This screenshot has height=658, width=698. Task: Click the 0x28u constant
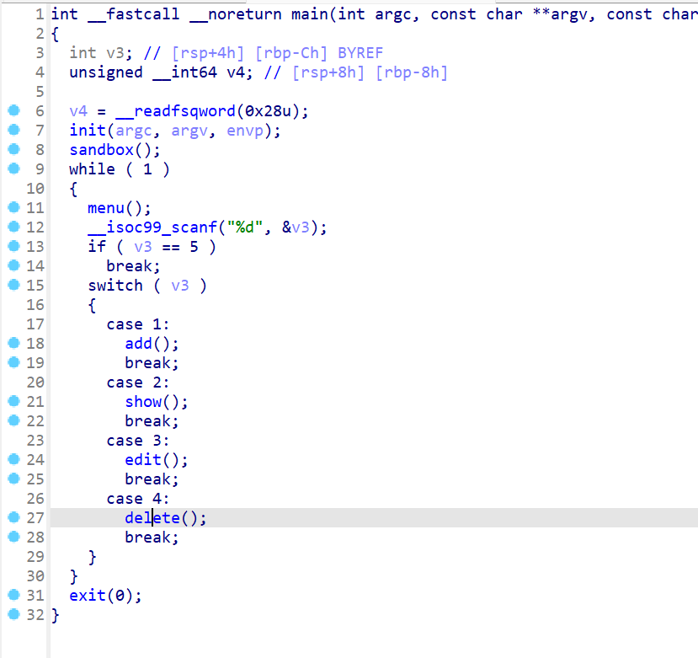coord(268,111)
